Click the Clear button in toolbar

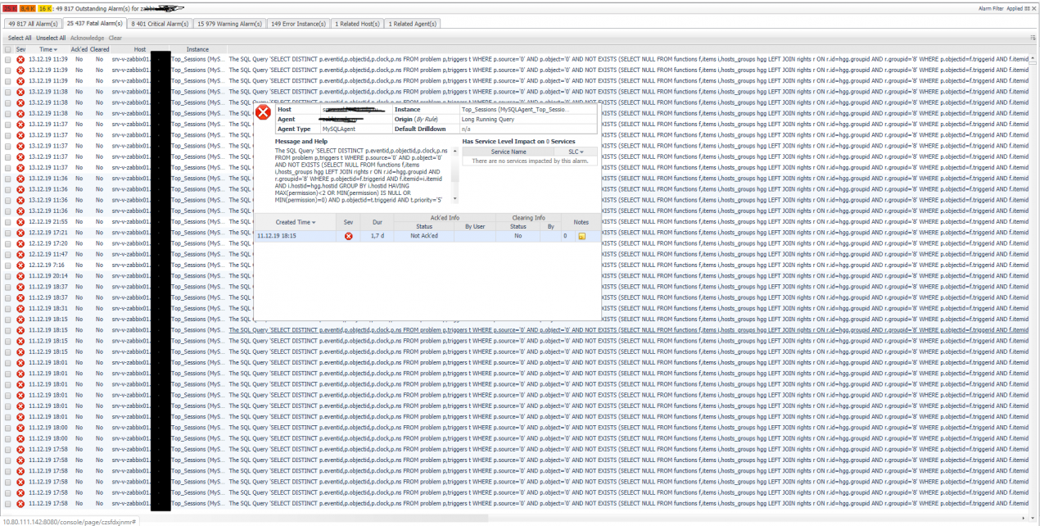point(115,38)
